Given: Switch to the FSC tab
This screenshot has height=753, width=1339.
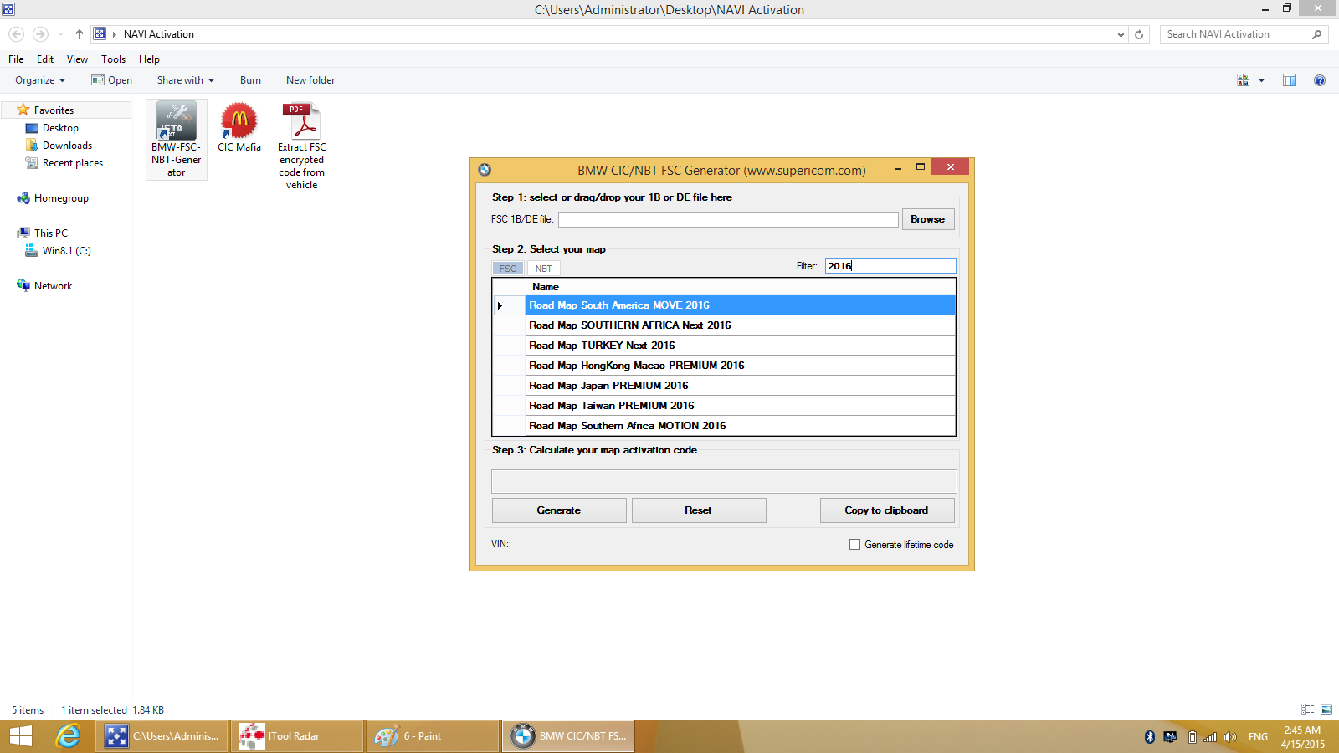Looking at the screenshot, I should pos(508,269).
